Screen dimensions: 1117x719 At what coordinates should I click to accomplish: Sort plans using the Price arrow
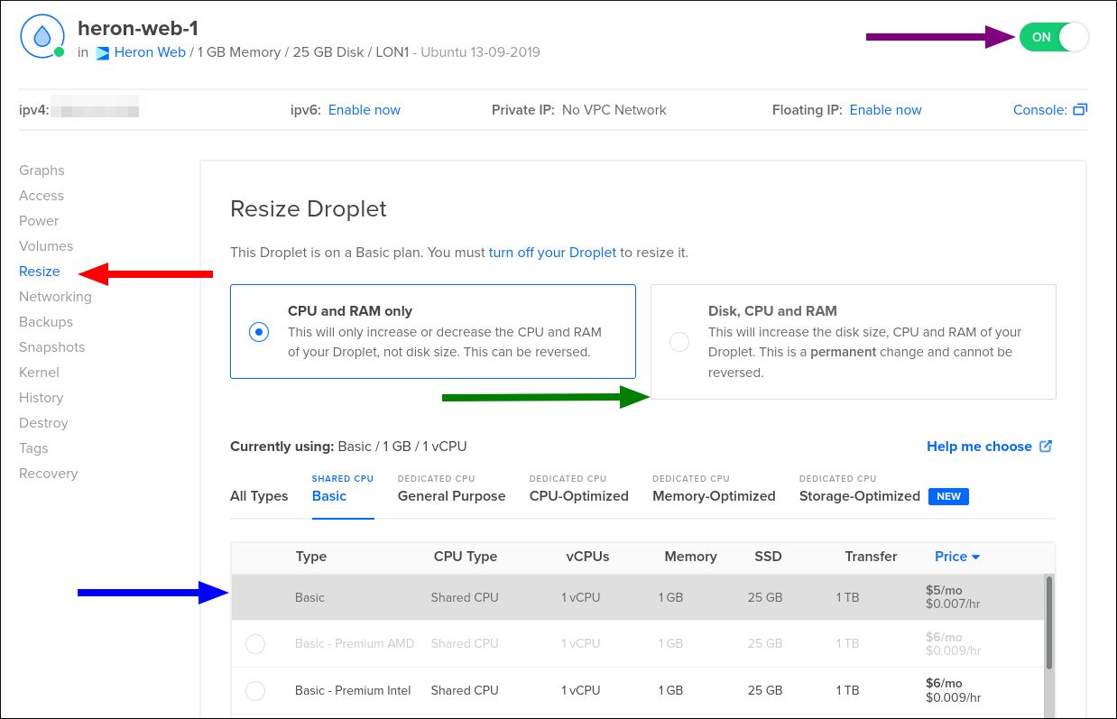coord(975,558)
